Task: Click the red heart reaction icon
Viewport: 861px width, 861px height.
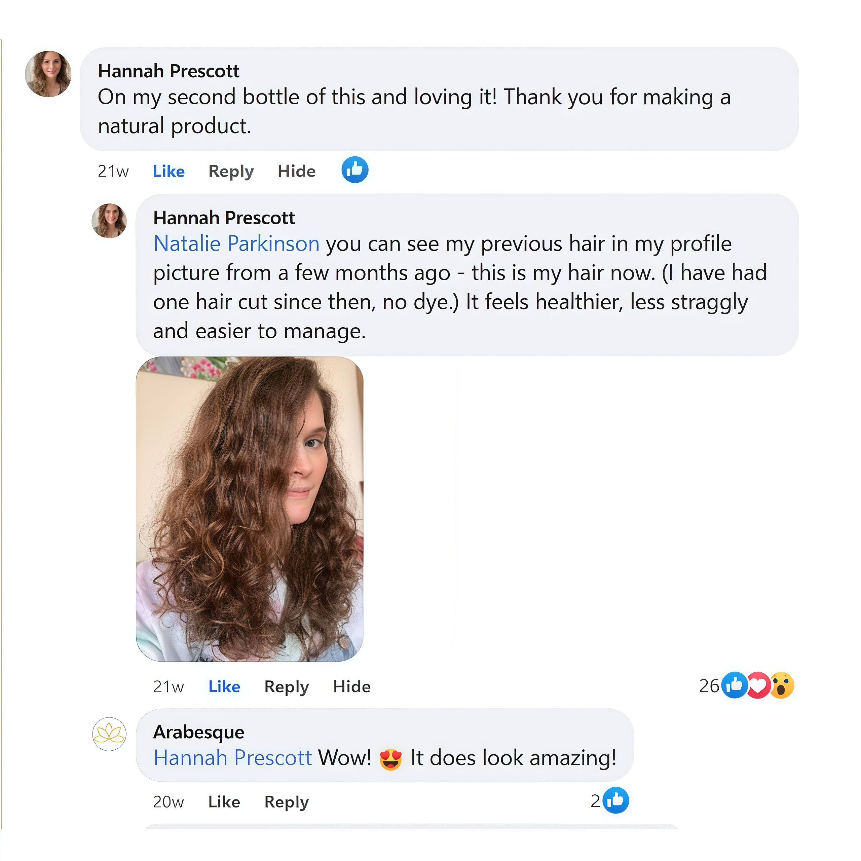Action: (758, 685)
